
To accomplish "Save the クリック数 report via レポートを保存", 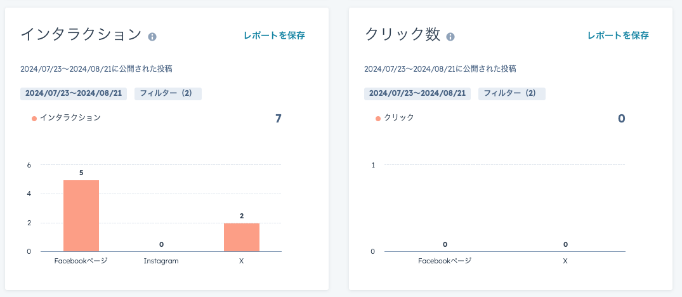I will [618, 36].
